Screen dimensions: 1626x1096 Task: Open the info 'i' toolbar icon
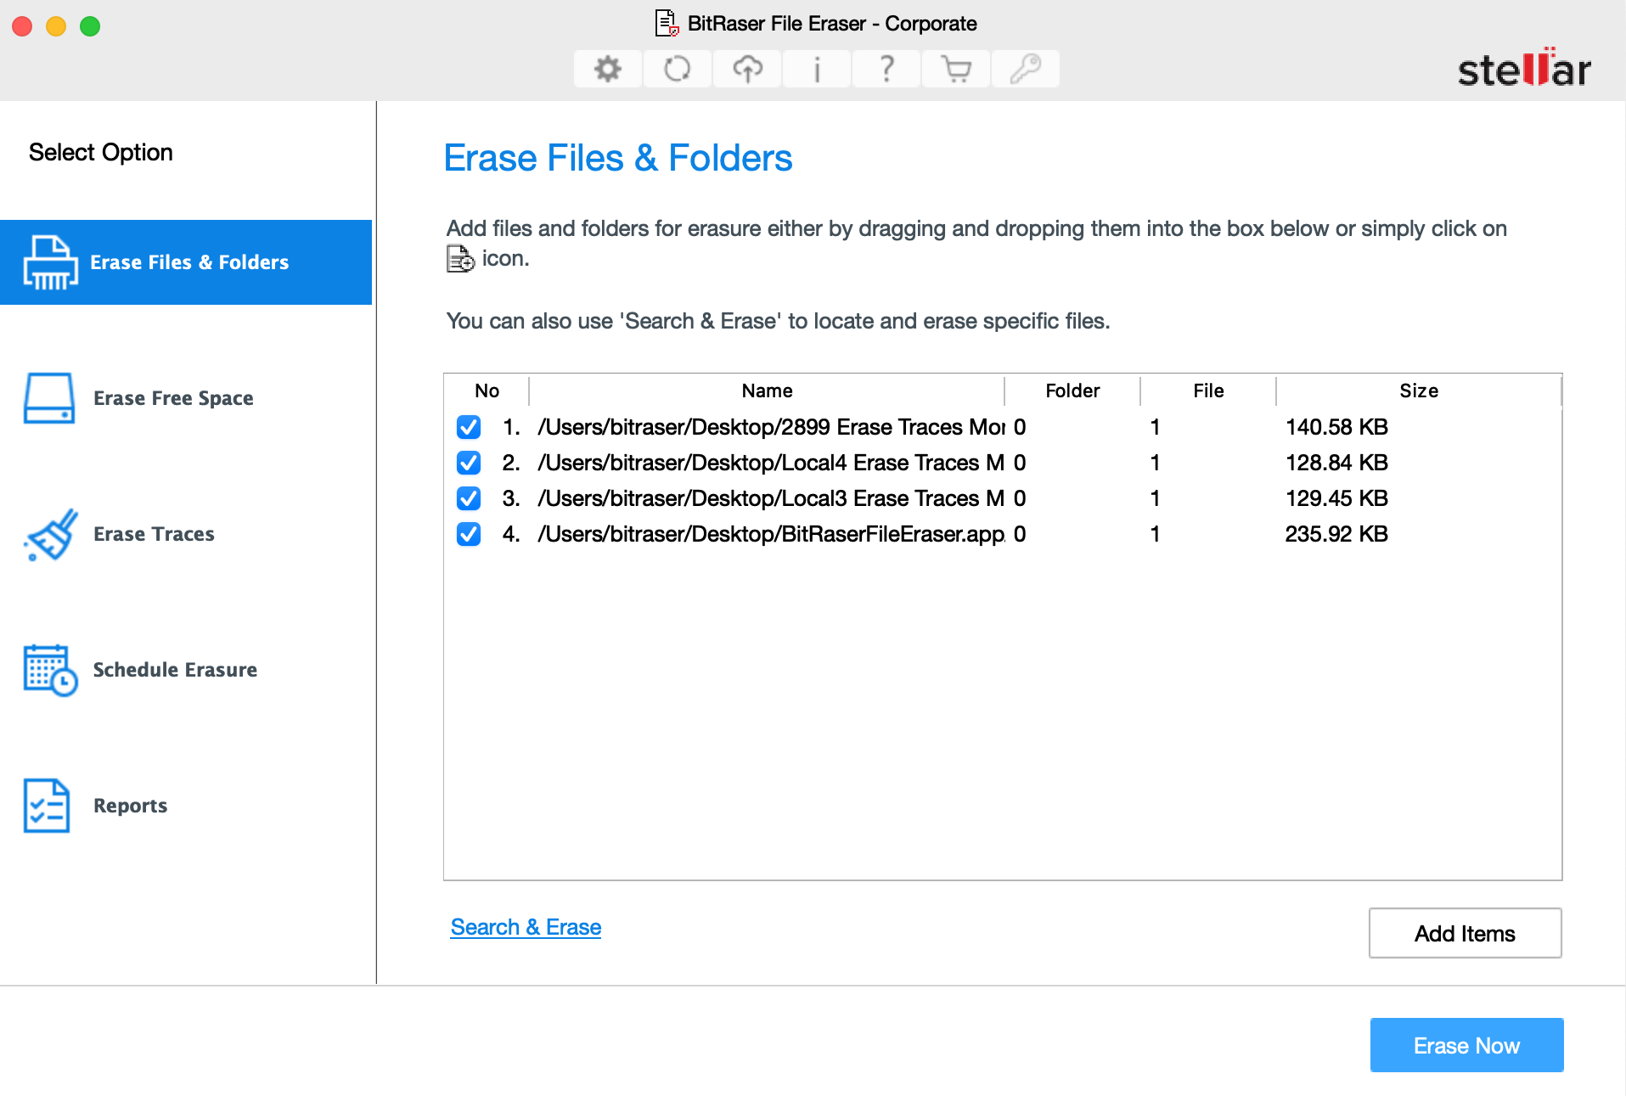817,69
